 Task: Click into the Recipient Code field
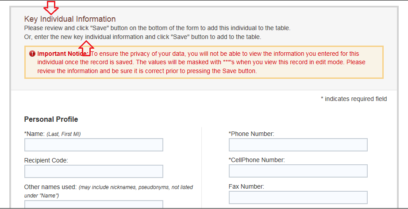[93, 171]
